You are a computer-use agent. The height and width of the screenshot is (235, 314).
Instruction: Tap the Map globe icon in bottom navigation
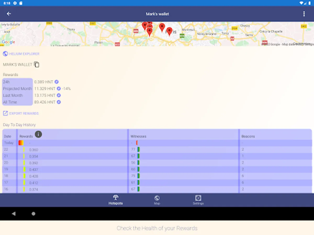pos(157,198)
